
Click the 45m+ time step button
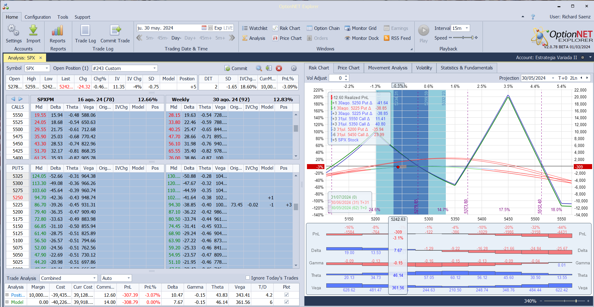tap(205, 38)
